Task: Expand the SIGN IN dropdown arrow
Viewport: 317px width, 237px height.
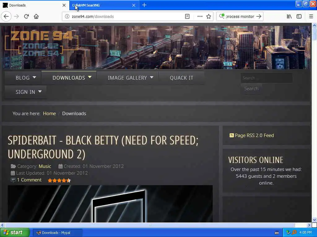Action: coord(40,91)
